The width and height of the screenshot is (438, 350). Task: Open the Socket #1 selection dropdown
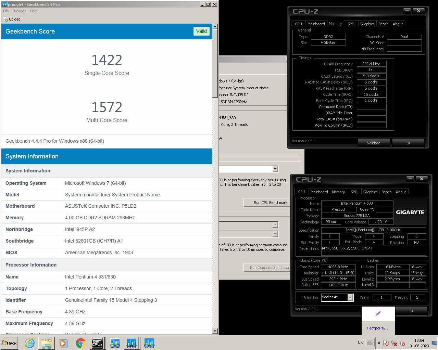pos(350,297)
